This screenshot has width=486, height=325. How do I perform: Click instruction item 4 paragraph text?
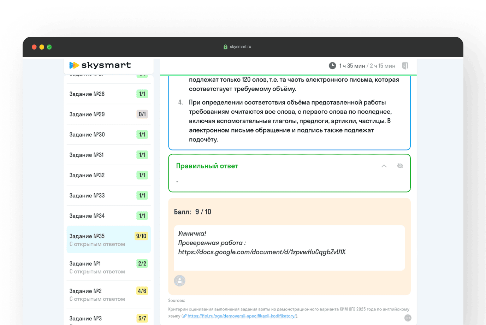[x=290, y=121]
